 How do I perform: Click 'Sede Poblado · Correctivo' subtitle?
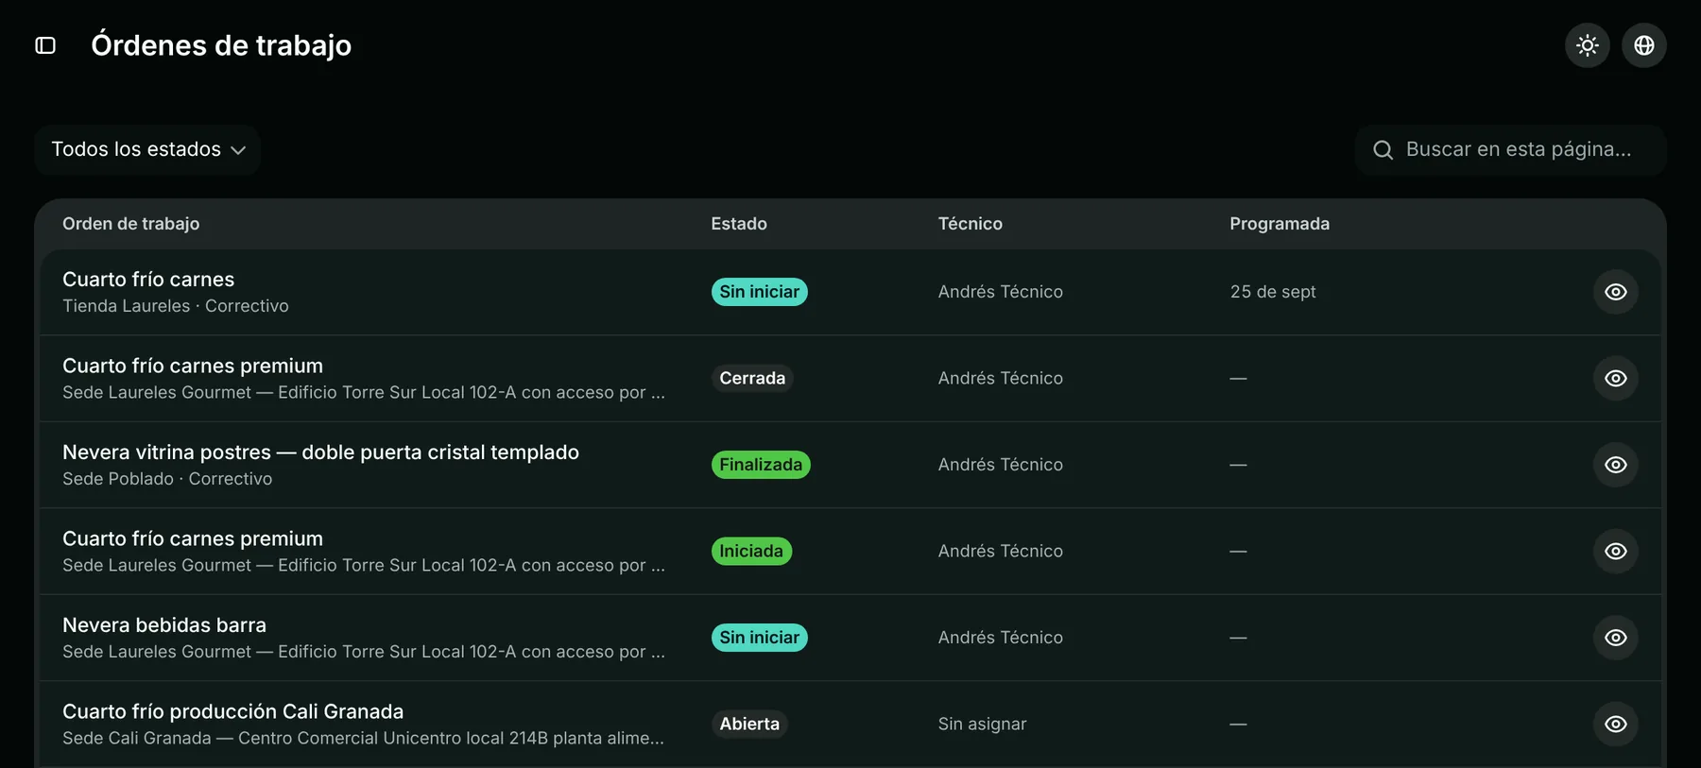click(x=167, y=479)
